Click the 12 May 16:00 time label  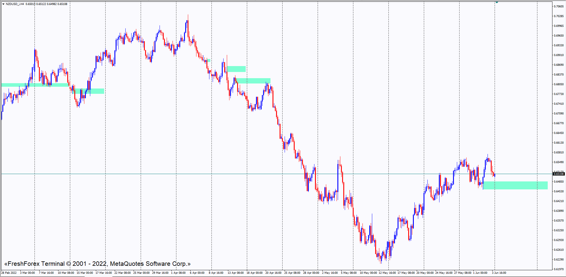click(x=387, y=273)
